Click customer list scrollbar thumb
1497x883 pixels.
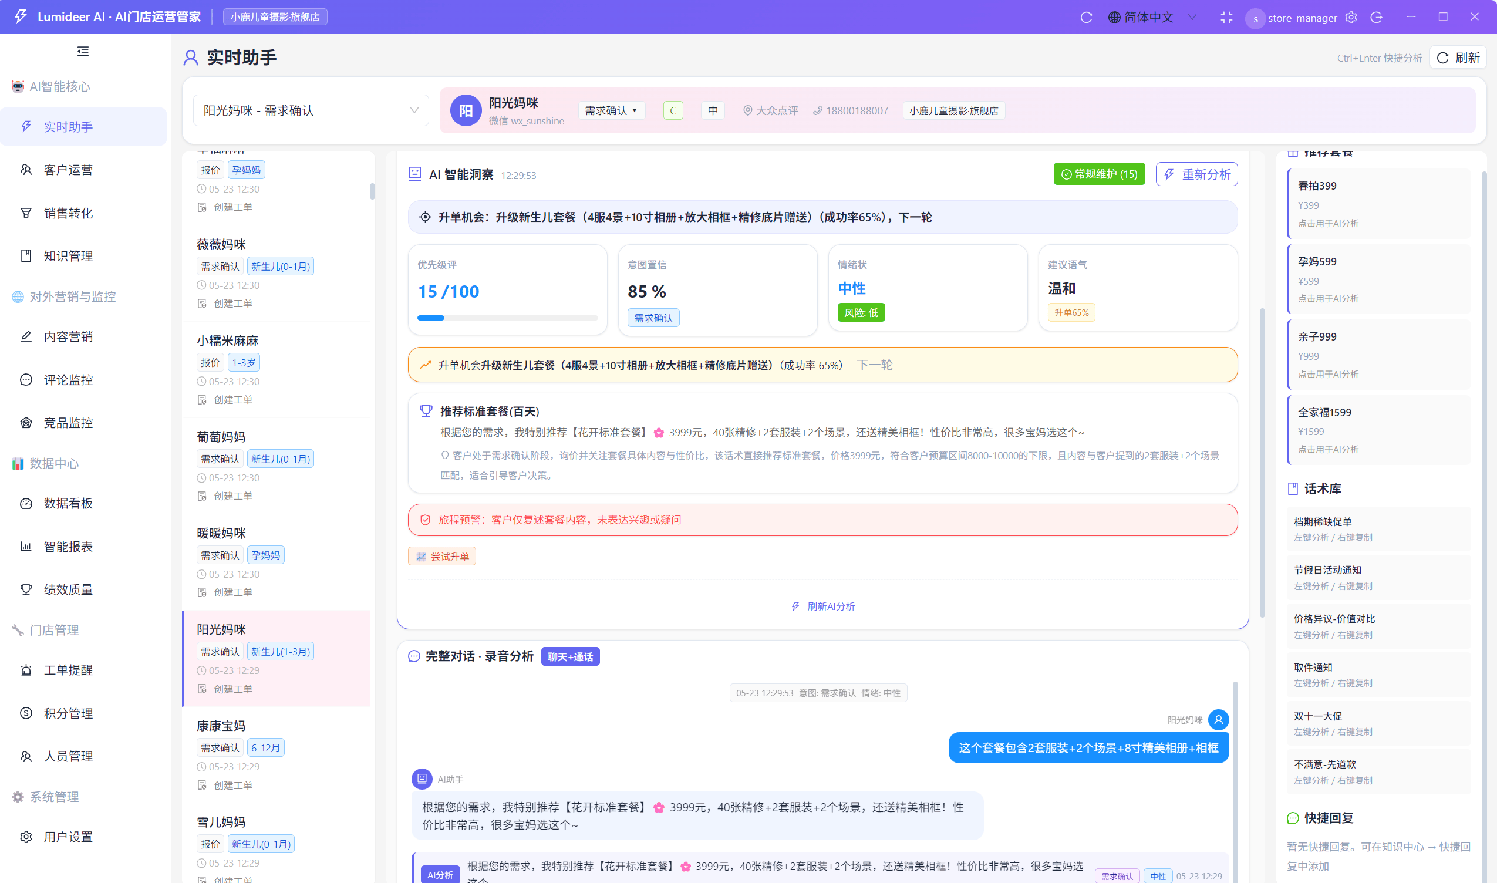point(372,191)
